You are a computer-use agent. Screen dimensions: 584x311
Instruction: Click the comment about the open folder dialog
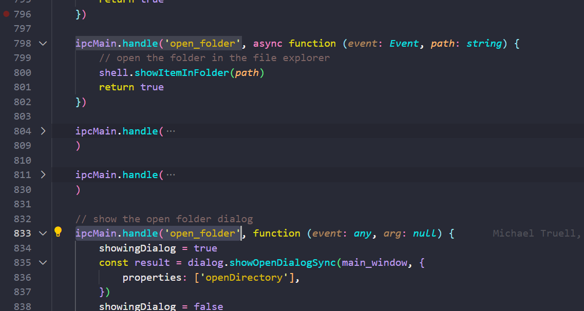tap(164, 219)
